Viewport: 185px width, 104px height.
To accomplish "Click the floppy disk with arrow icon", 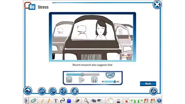I will tap(153, 101).
